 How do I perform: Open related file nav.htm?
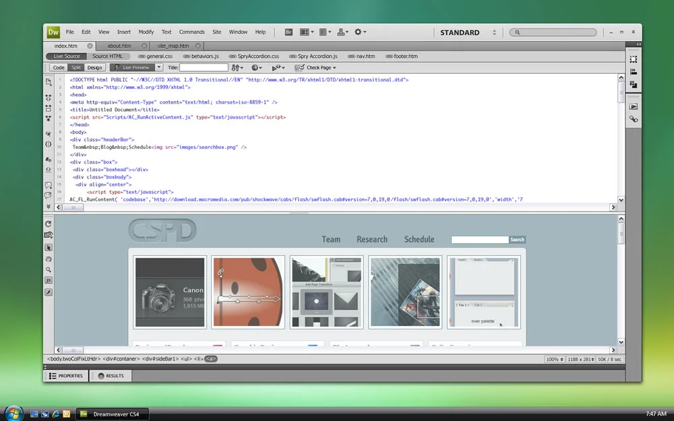point(361,57)
